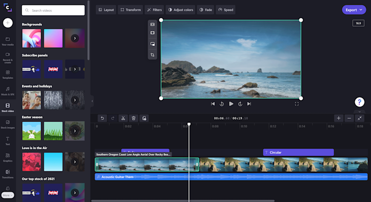The height and width of the screenshot is (202, 371).
Task: Click the timeline horizontal scrollbar
Action: pyautogui.click(x=223, y=201)
